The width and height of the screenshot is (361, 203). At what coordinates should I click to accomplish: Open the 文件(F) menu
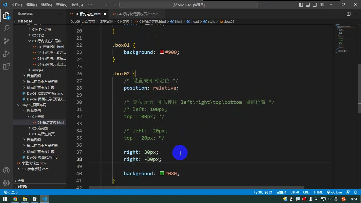click(x=17, y=5)
